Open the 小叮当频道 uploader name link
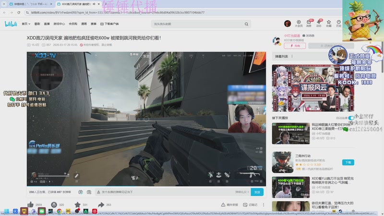Image resolution: width=384 pixels, height=216 pixels. 292,36
